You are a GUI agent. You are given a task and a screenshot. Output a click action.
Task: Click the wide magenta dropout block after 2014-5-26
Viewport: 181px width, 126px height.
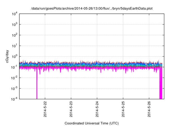(x=161, y=83)
